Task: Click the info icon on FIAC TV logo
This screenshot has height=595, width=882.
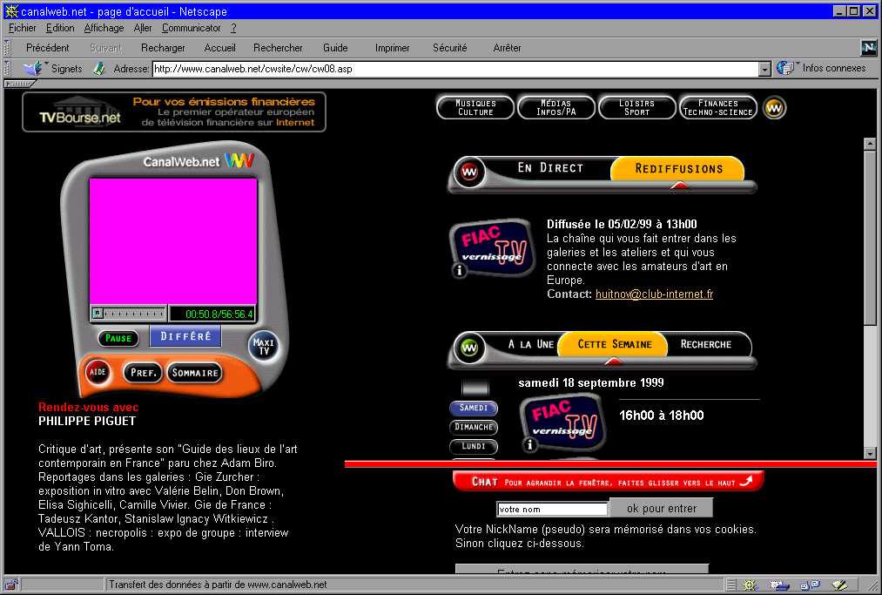Action: [461, 271]
